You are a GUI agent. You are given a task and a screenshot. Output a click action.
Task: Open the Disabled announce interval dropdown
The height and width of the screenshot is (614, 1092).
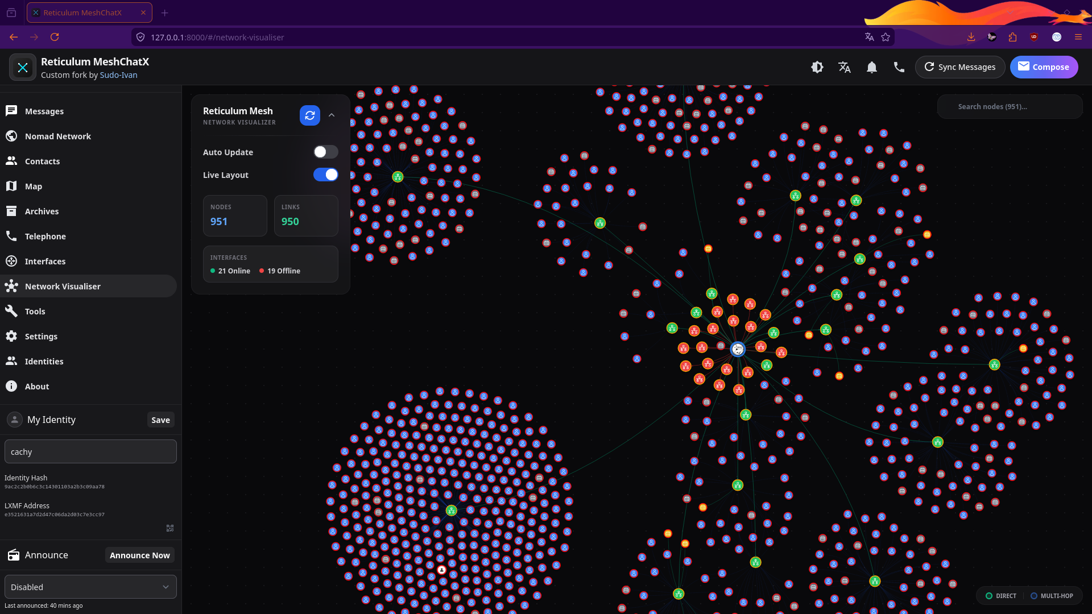click(90, 587)
